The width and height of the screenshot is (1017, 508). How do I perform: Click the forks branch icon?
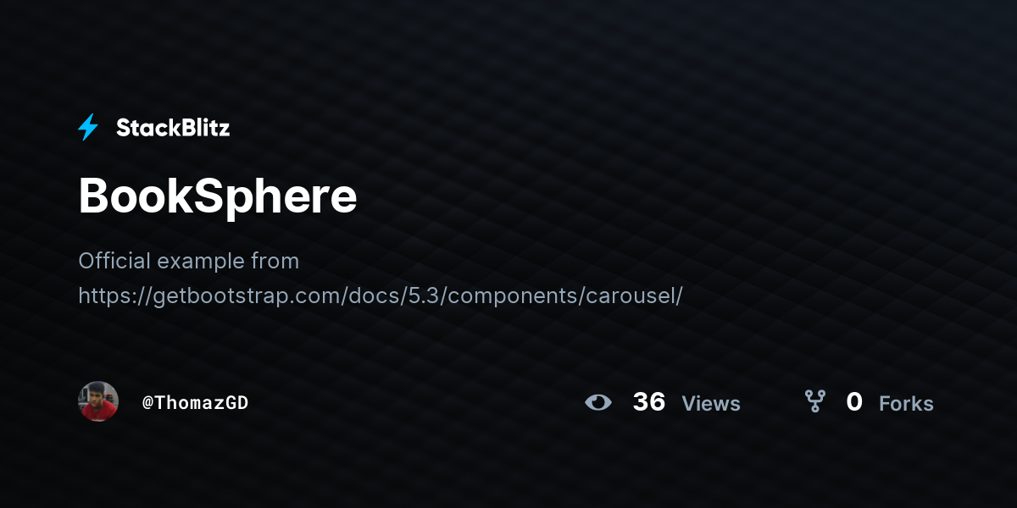point(814,401)
